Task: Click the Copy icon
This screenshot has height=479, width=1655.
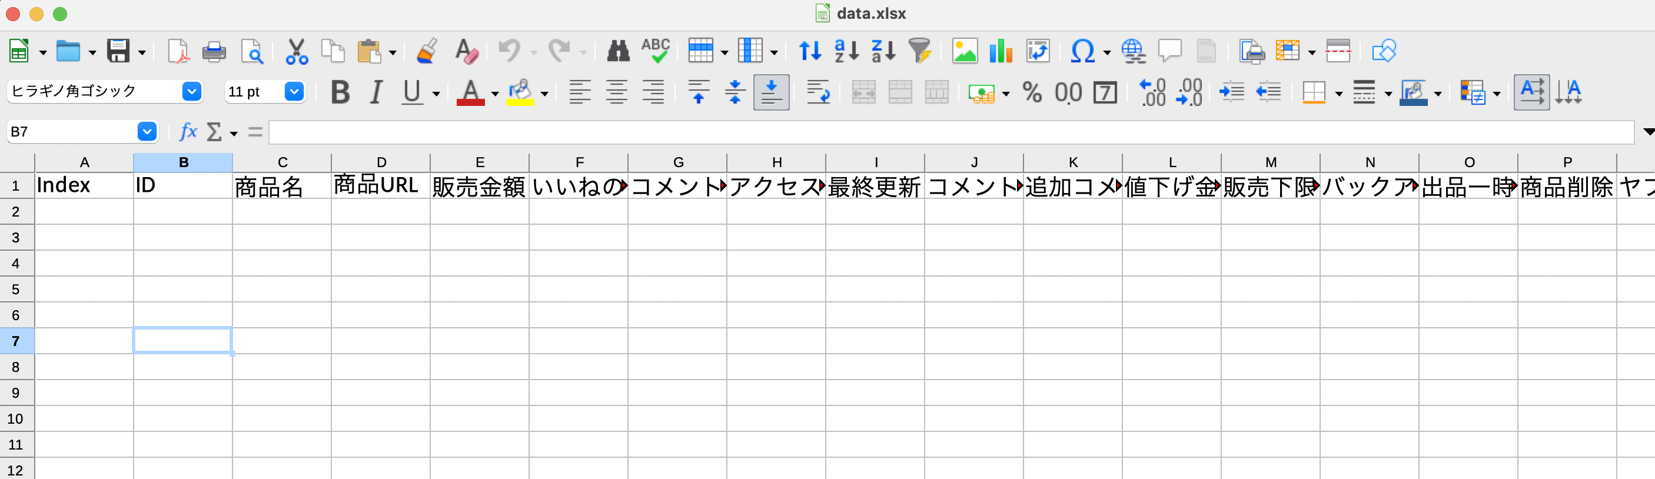Action: point(333,51)
